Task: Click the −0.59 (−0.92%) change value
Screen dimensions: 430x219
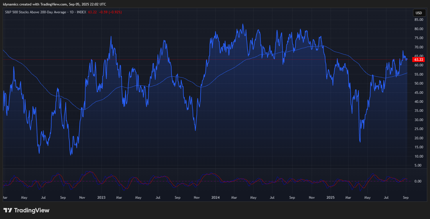Action: coord(110,12)
